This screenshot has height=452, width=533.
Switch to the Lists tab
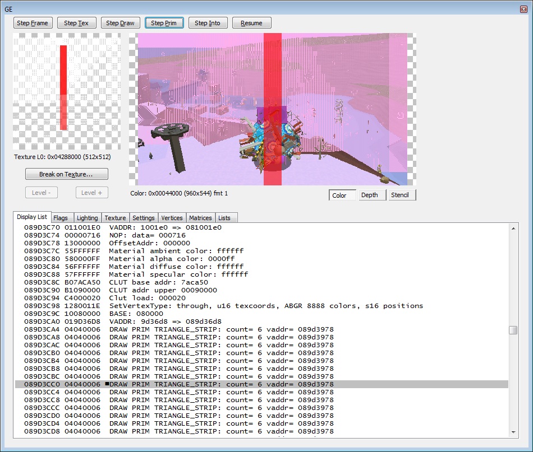pyautogui.click(x=224, y=218)
